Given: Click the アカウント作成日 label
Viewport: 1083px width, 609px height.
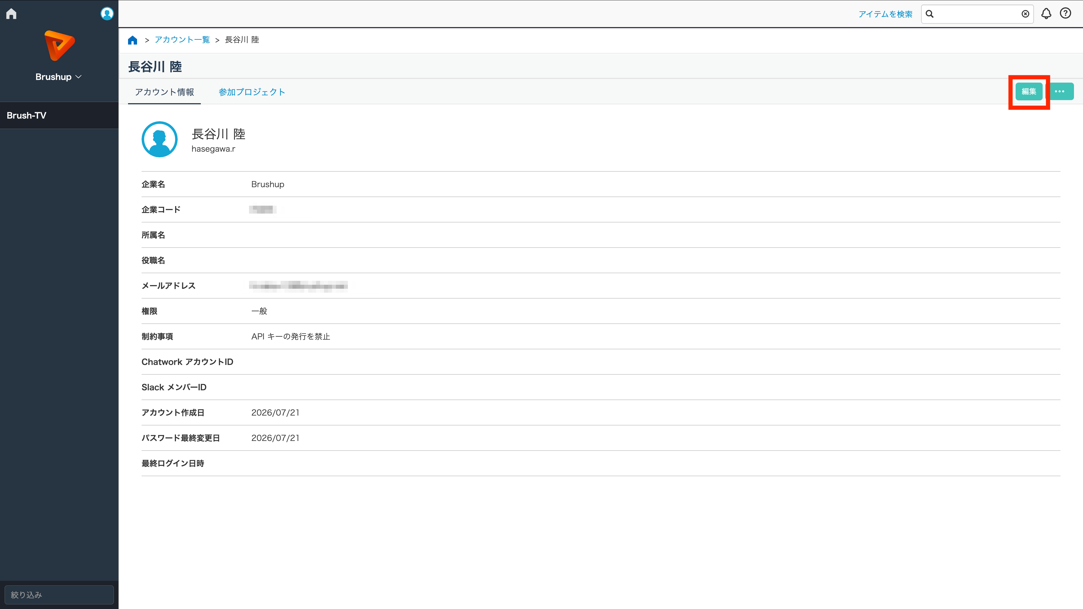Looking at the screenshot, I should point(173,413).
